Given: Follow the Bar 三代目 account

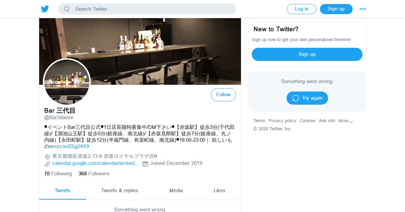Looking at the screenshot, I should [223, 95].
